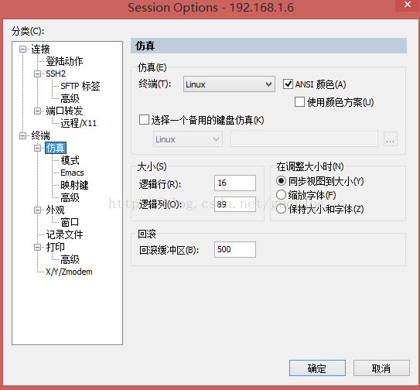
Task: Select the 缩放字体 radio button
Action: pyautogui.click(x=281, y=195)
